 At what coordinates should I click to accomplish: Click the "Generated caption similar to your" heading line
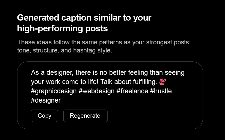(84, 18)
